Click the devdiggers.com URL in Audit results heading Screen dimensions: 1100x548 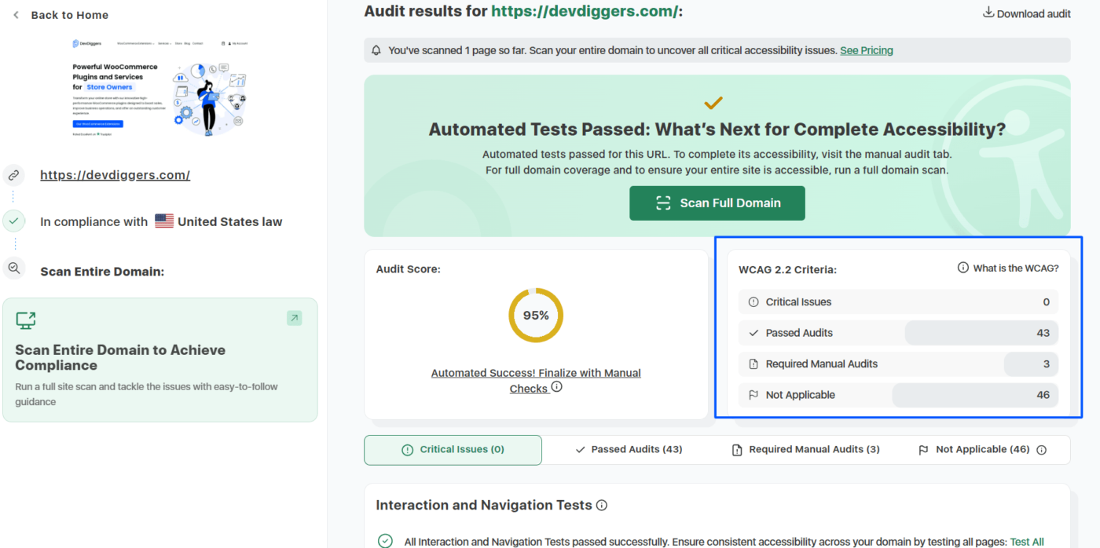(x=585, y=11)
